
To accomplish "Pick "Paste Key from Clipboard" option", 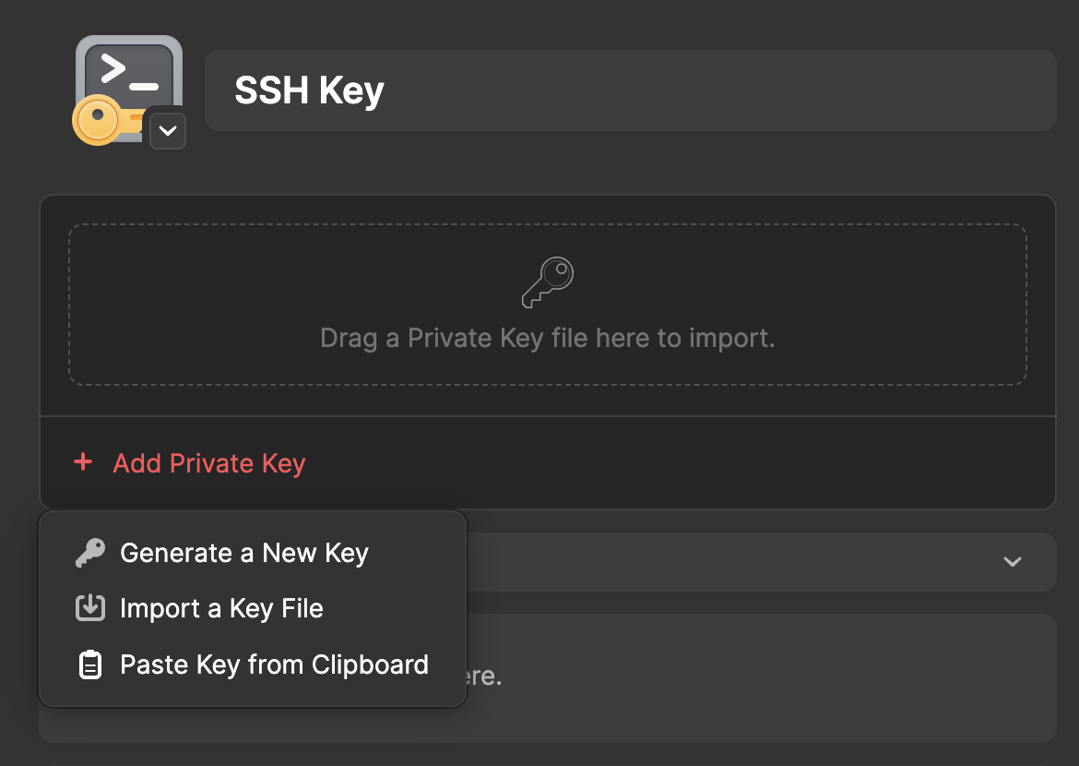I will 274,665.
